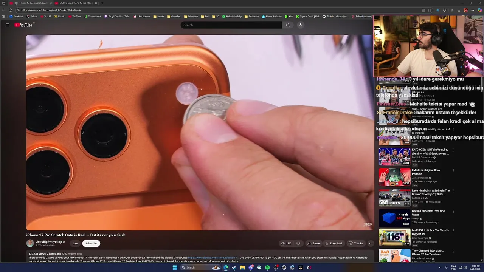This screenshot has width=484, height=272.
Task: Open options menu for Race Highlights video
Action: click(x=453, y=191)
